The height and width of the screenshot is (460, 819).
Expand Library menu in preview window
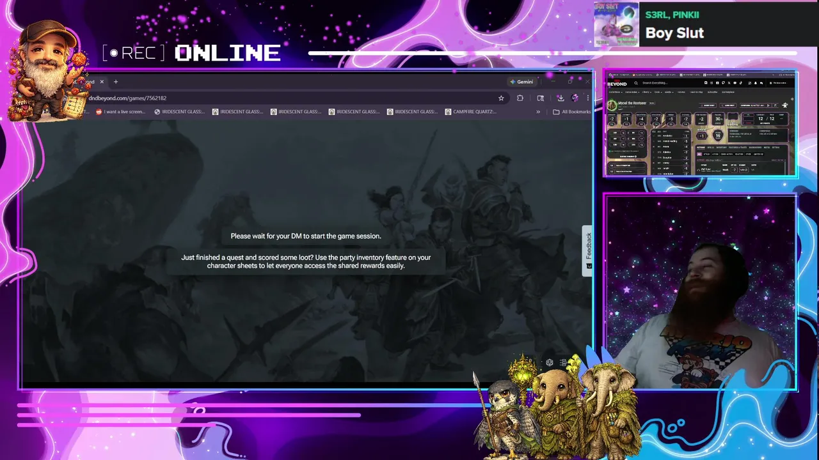[x=646, y=92]
